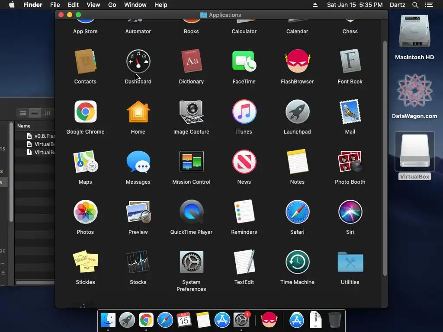The image size is (443, 332).
Task: Open the Reminders app icon
Action: point(244,212)
